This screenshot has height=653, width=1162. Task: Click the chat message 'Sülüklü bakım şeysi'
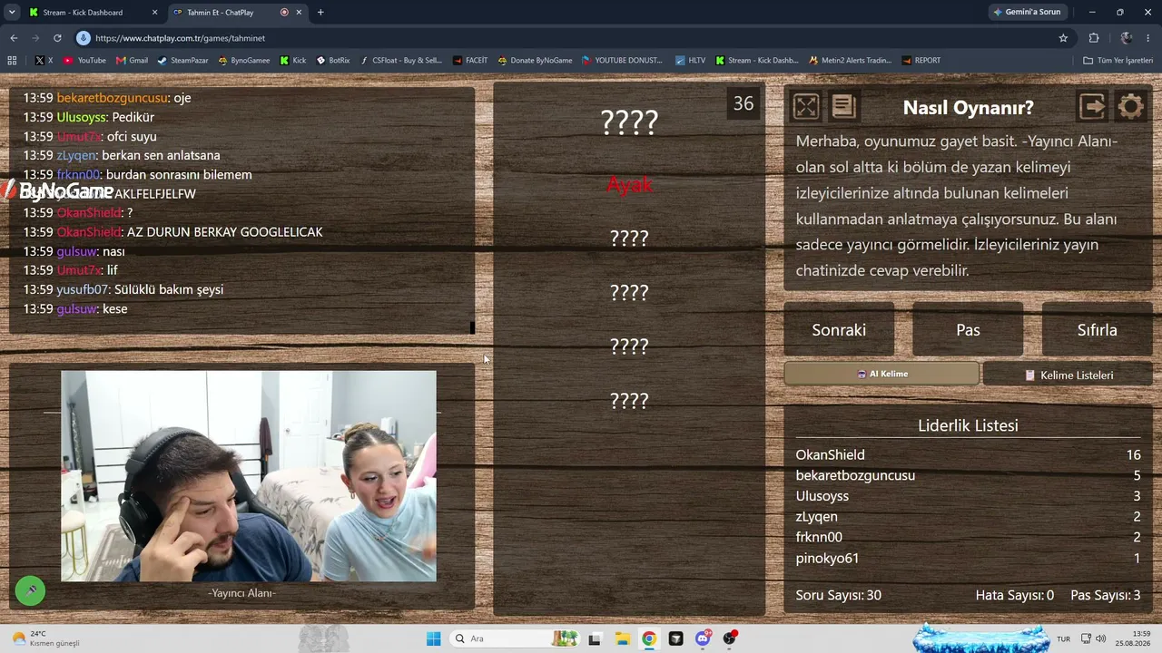pos(169,289)
